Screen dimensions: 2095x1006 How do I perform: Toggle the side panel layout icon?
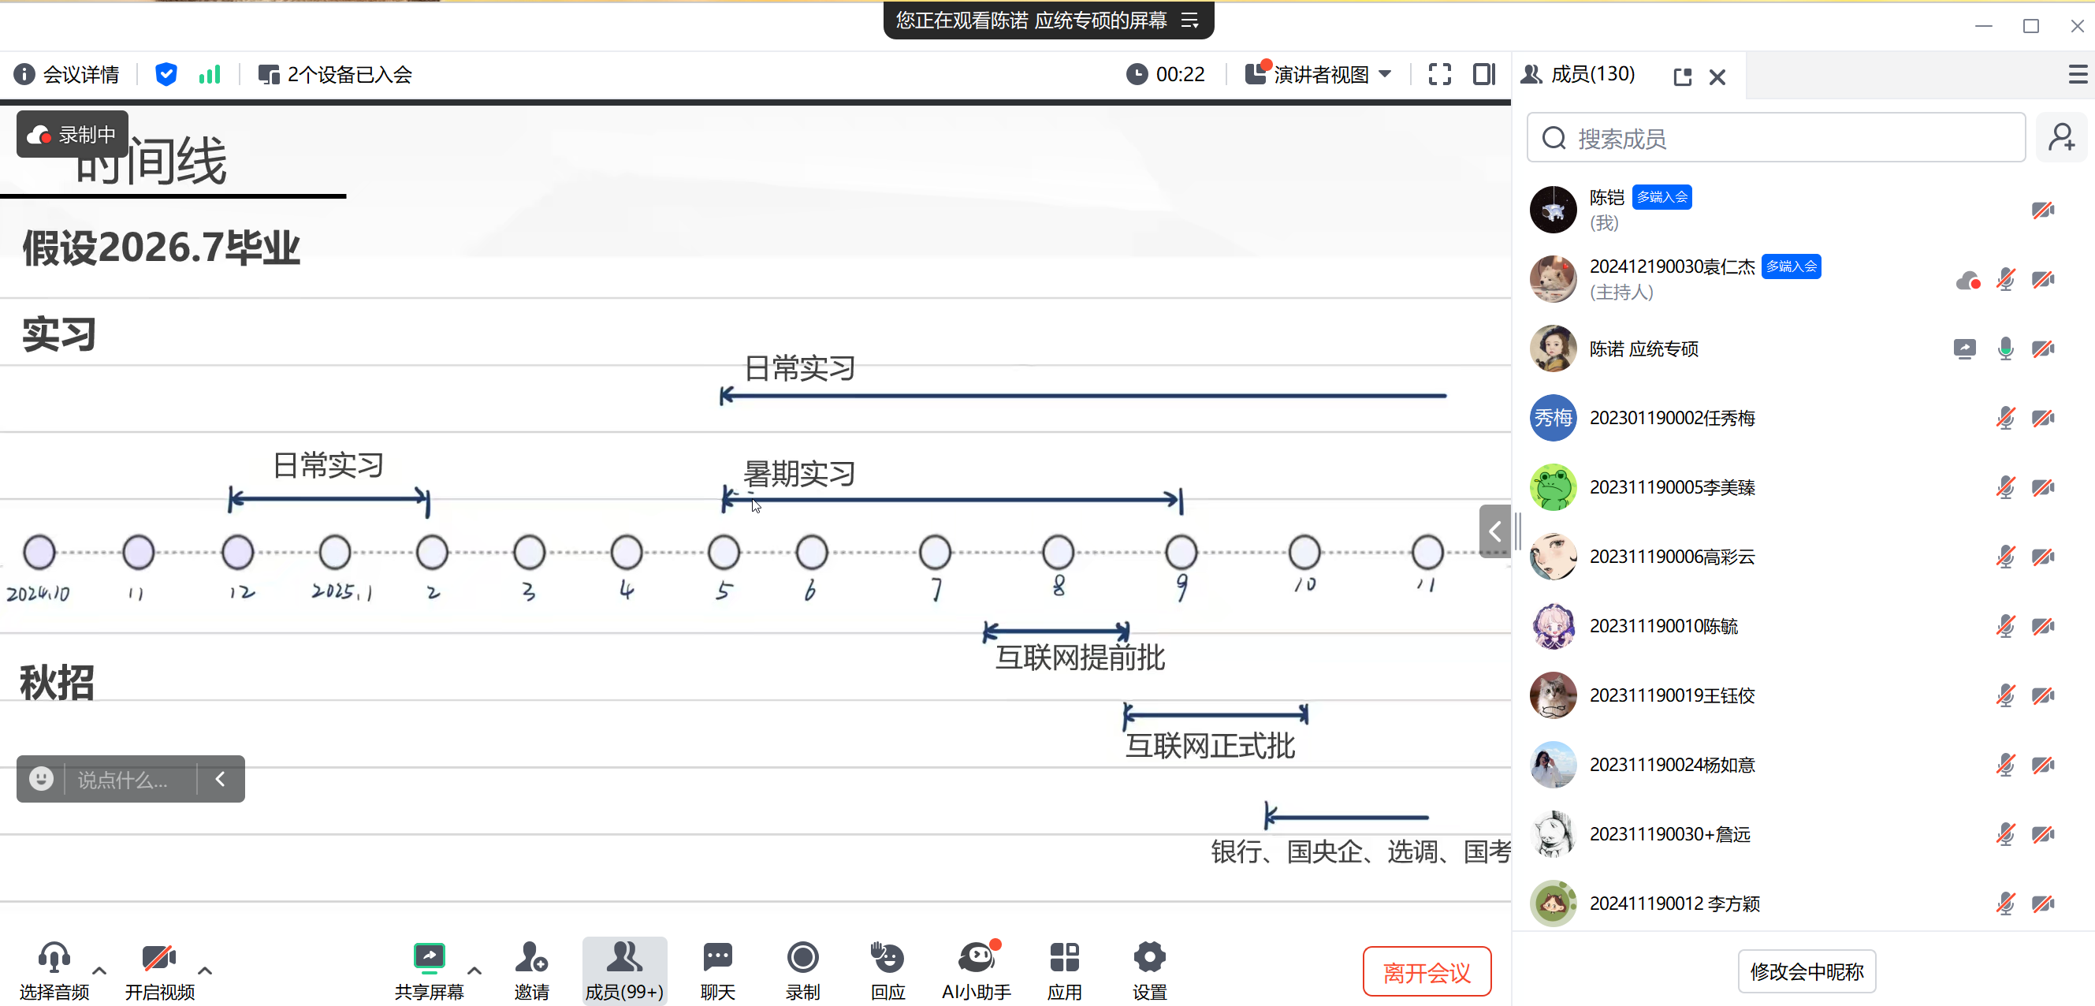1483,74
